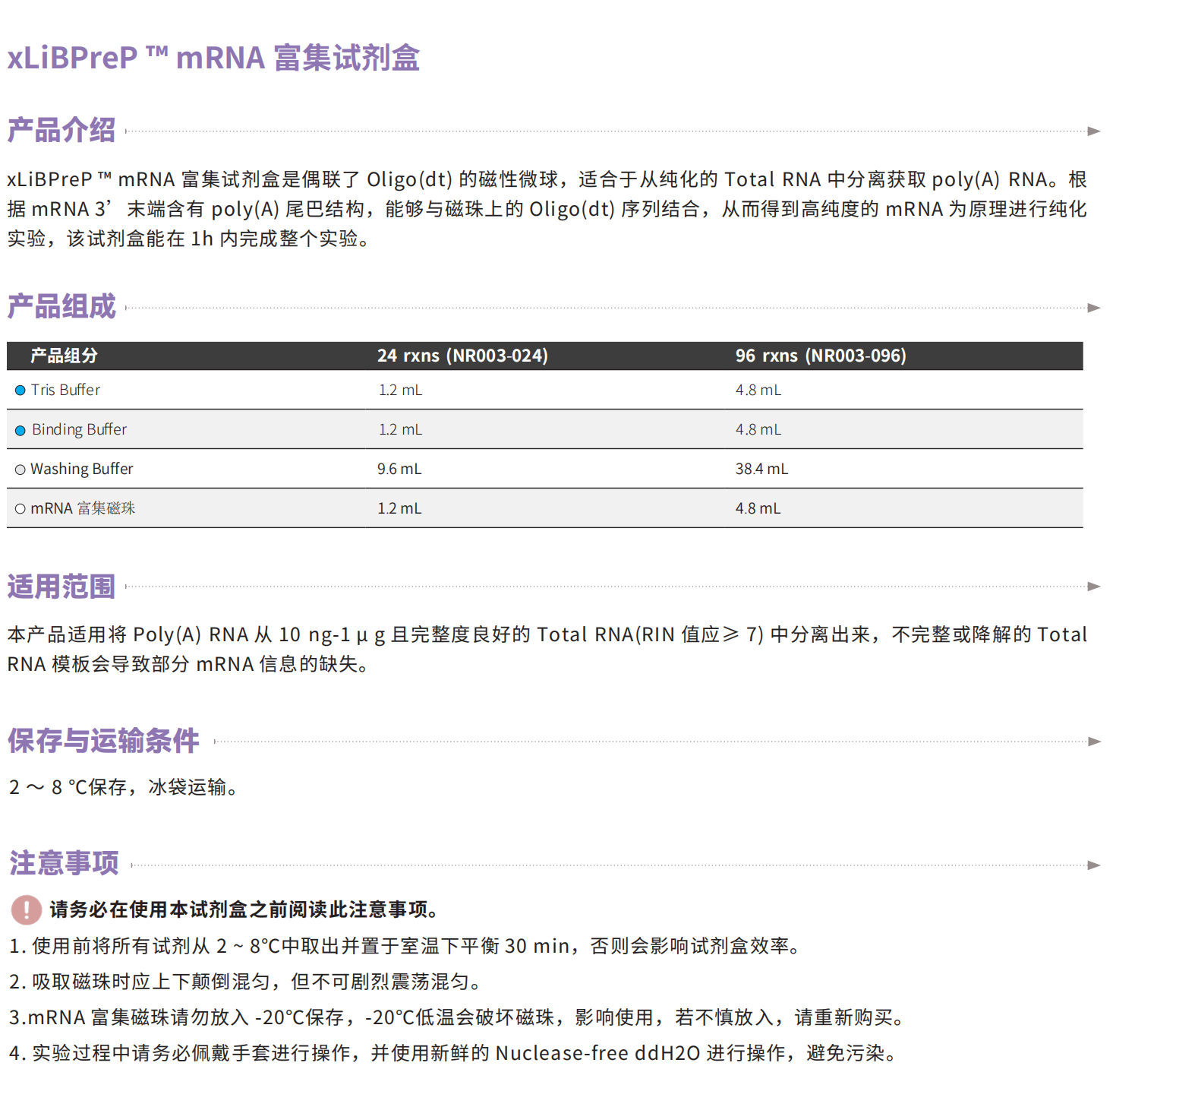
Task: Click the Binding Buffer row label
Action: click(x=79, y=429)
